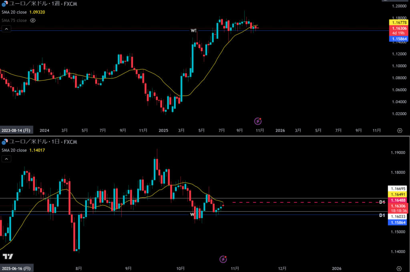This screenshot has width=410, height=272.
Task: Click the TradingView logo
Action: click(x=7, y=256)
